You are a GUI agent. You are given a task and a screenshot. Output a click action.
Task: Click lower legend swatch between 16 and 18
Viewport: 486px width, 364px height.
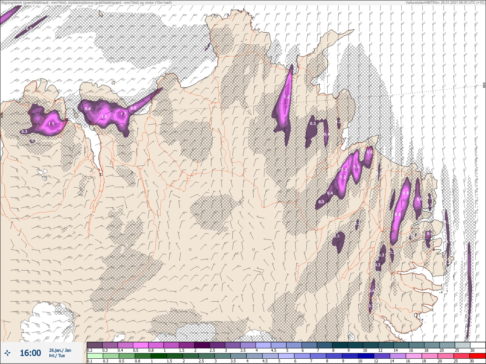coord(414,356)
